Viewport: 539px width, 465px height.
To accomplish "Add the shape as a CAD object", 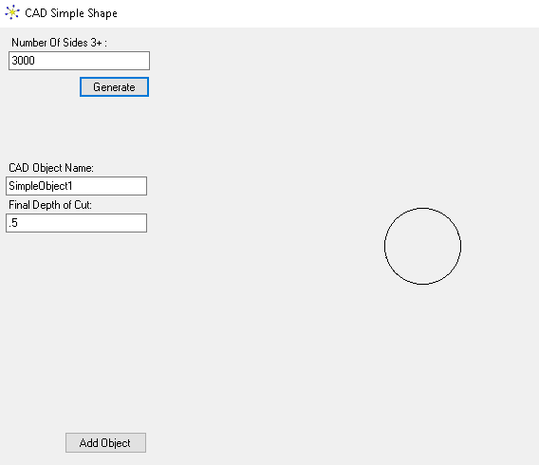I will tap(106, 442).
